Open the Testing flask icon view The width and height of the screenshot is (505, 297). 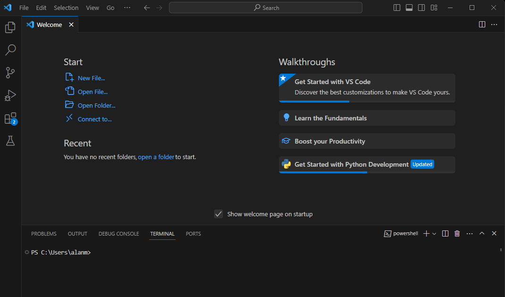coord(10,141)
